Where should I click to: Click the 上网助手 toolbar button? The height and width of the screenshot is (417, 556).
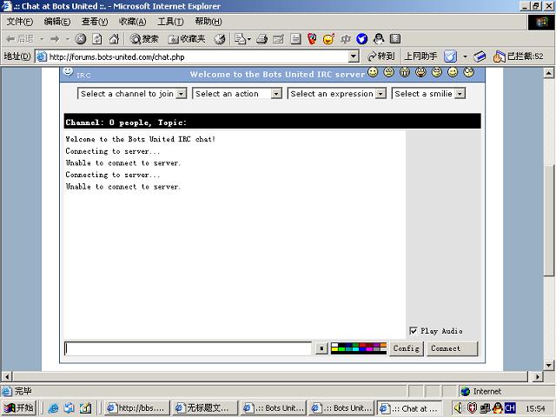pyautogui.click(x=420, y=56)
